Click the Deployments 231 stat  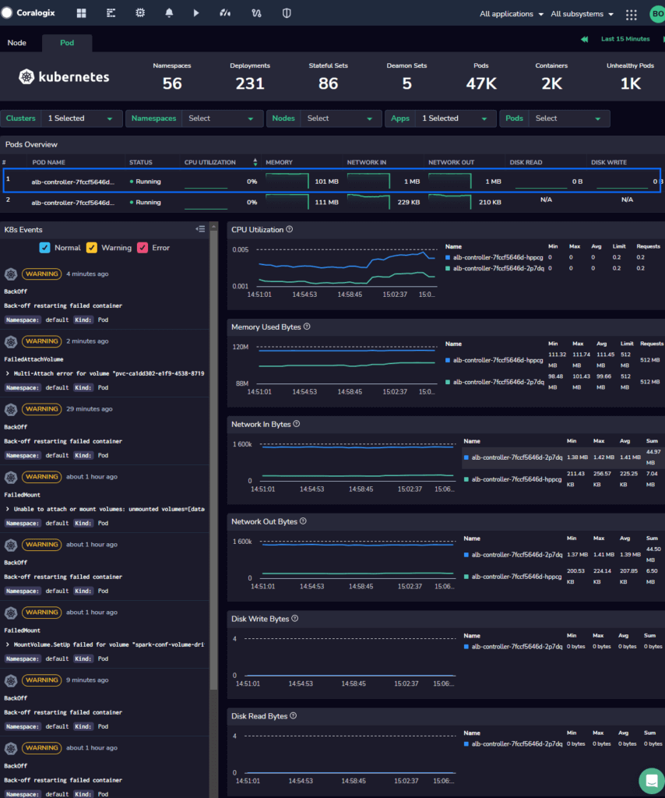250,77
